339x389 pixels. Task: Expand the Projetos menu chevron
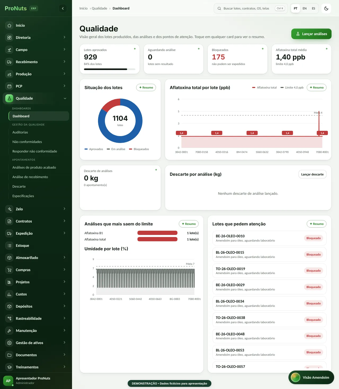click(x=64, y=282)
